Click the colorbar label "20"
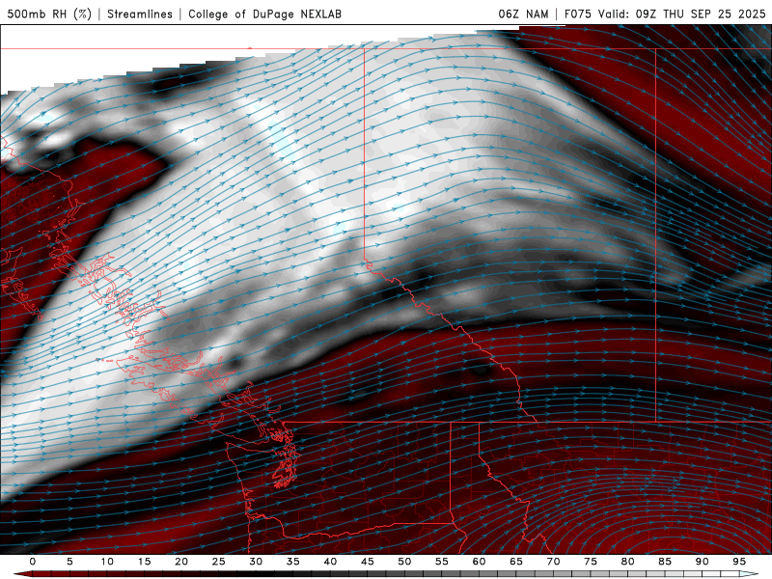This screenshot has width=772, height=579. pyautogui.click(x=181, y=562)
